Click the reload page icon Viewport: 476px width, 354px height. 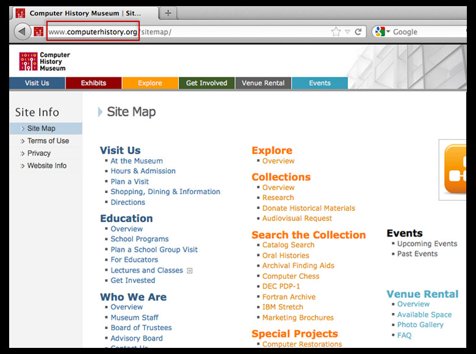tap(358, 32)
